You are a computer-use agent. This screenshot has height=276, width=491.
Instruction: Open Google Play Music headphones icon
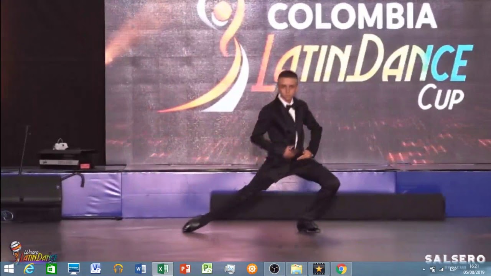pyautogui.click(x=118, y=269)
